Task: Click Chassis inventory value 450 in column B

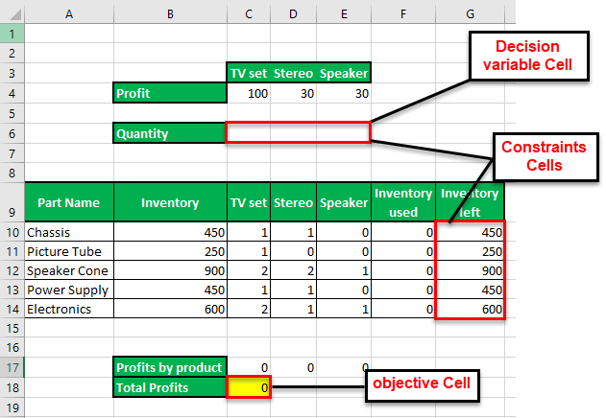Action: click(x=170, y=232)
